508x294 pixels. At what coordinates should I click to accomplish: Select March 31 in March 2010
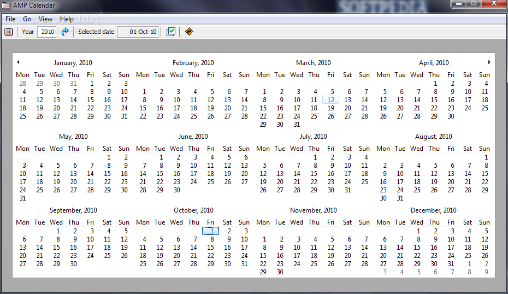pos(297,125)
